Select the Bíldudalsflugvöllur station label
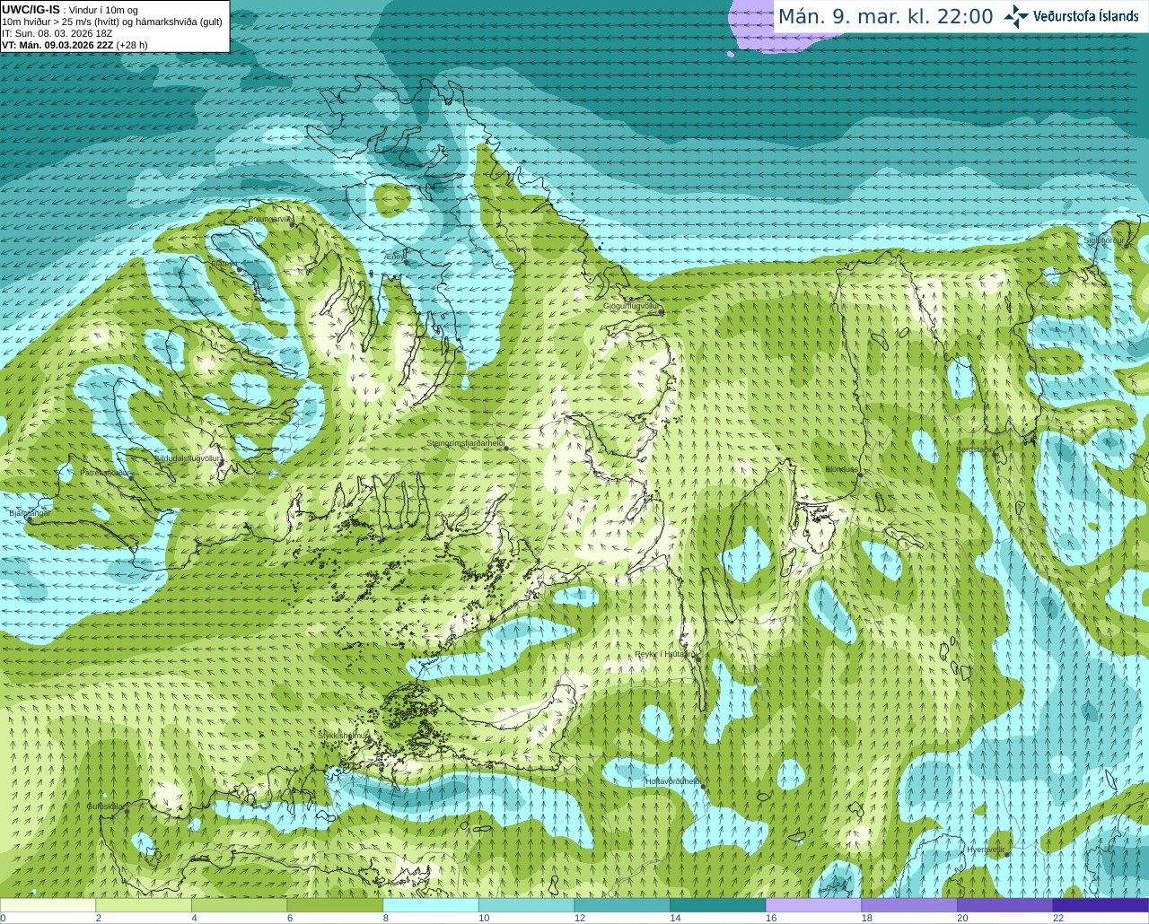This screenshot has width=1149, height=924. [187, 458]
